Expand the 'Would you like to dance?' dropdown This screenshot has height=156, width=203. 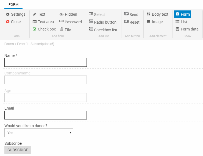click(x=39, y=133)
